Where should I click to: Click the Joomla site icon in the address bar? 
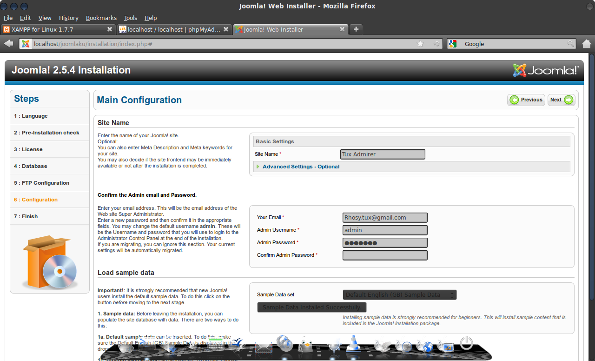(x=26, y=44)
